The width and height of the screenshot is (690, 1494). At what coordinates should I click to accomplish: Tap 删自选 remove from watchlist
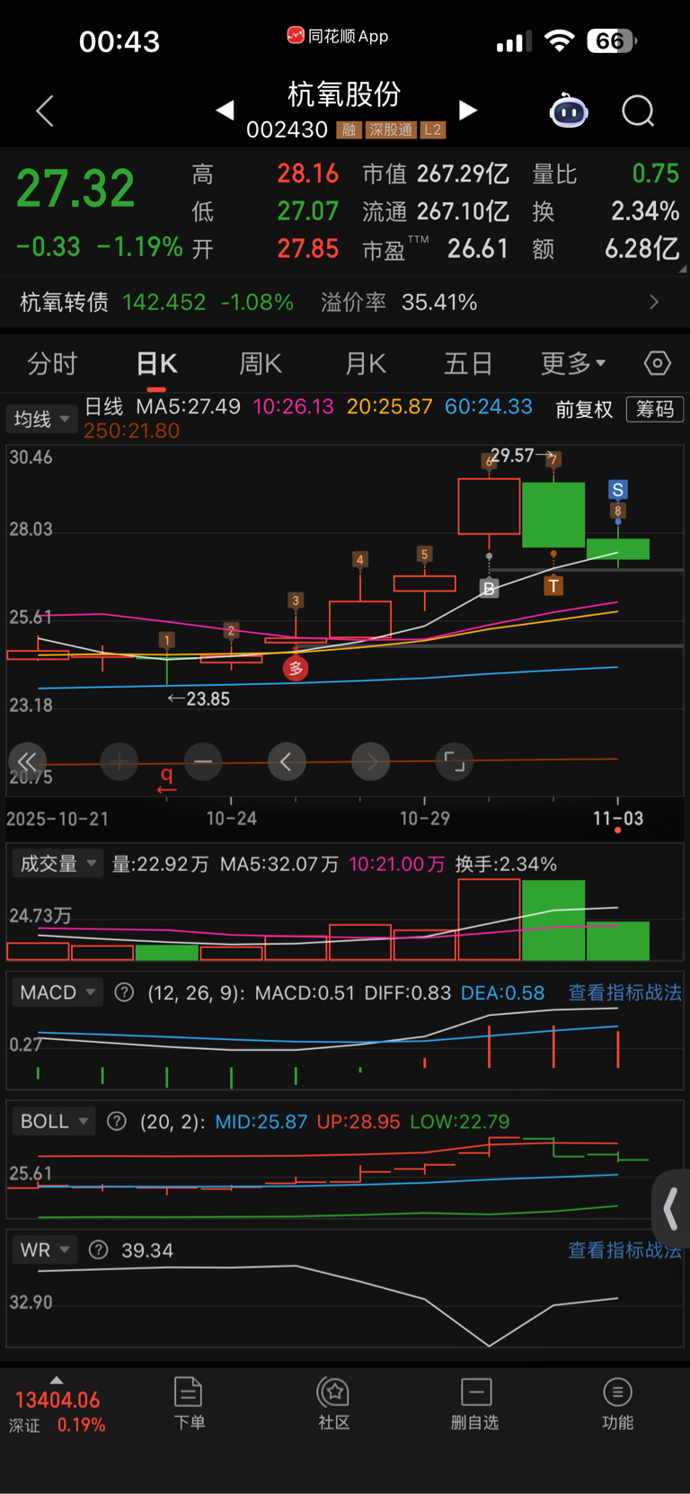point(475,1403)
